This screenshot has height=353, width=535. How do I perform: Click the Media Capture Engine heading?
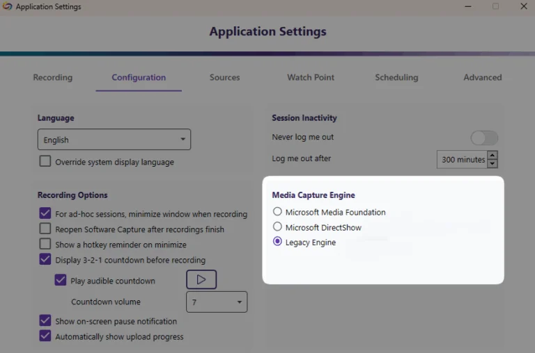click(x=313, y=195)
